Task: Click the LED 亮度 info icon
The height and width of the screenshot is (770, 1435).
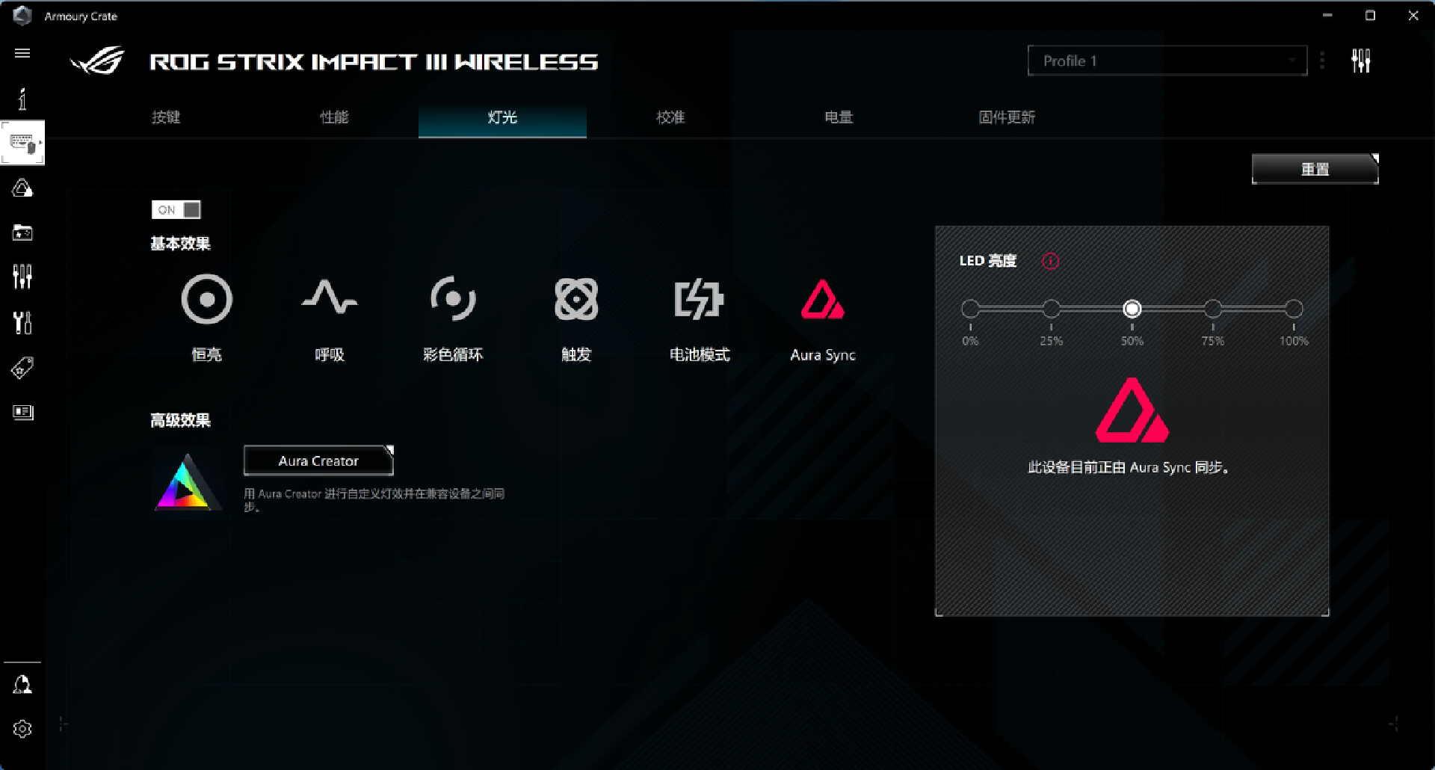Action: click(x=1050, y=261)
